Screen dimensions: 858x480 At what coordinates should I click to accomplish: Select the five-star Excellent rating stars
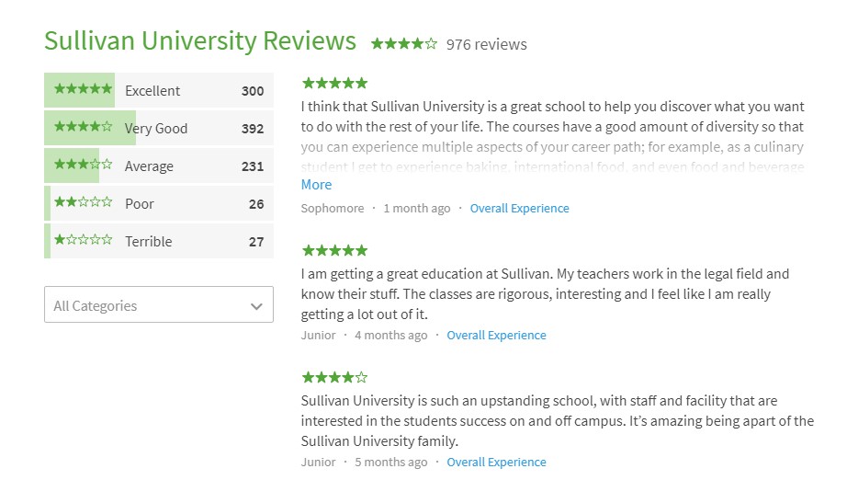(x=84, y=89)
